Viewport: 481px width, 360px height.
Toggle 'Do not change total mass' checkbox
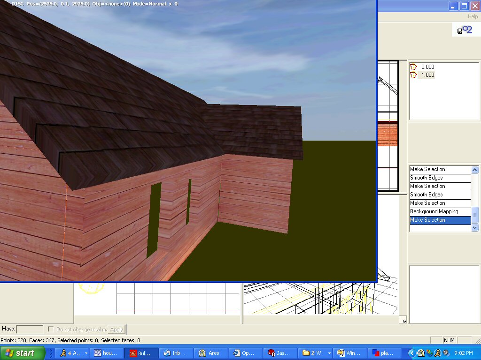(52, 330)
